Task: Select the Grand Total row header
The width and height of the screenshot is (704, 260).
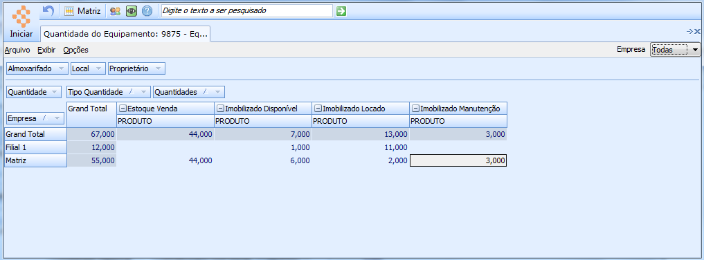Action: tap(35, 134)
